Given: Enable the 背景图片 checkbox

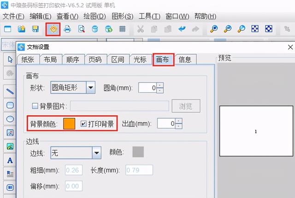Looking at the screenshot, I should click(35, 106).
